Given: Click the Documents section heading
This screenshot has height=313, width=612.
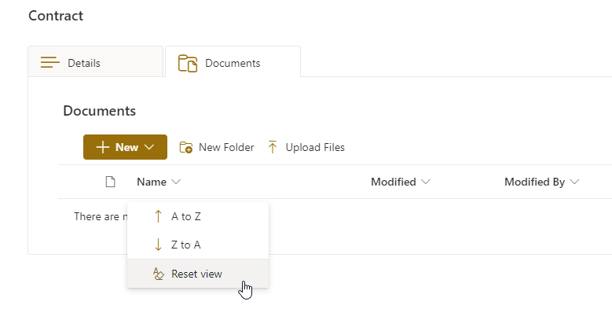Looking at the screenshot, I should point(100,111).
